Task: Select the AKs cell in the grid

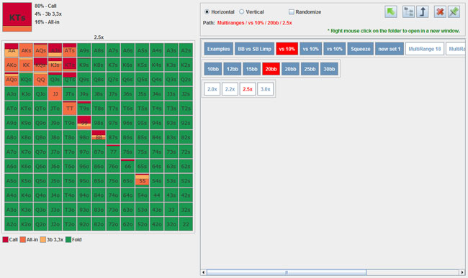Action: point(26,50)
